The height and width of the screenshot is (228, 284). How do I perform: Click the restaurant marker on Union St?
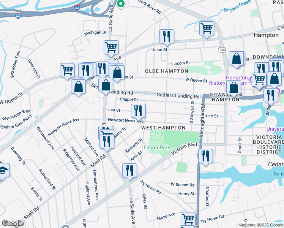[x=167, y=38]
